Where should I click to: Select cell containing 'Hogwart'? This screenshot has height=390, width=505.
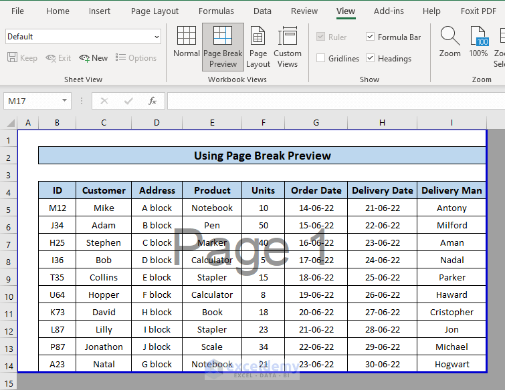point(451,364)
